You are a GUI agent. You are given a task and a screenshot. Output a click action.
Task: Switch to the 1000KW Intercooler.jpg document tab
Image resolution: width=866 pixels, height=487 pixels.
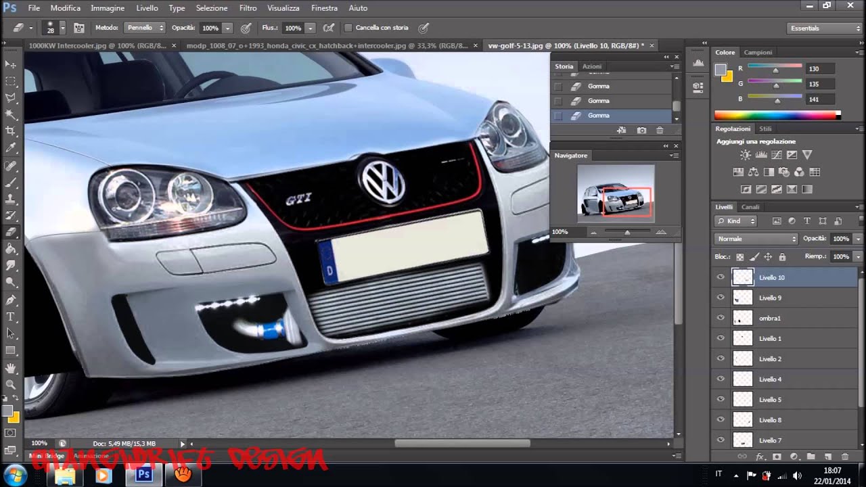[x=97, y=45]
